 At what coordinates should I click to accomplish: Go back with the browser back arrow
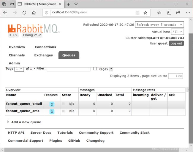coord(5,13)
